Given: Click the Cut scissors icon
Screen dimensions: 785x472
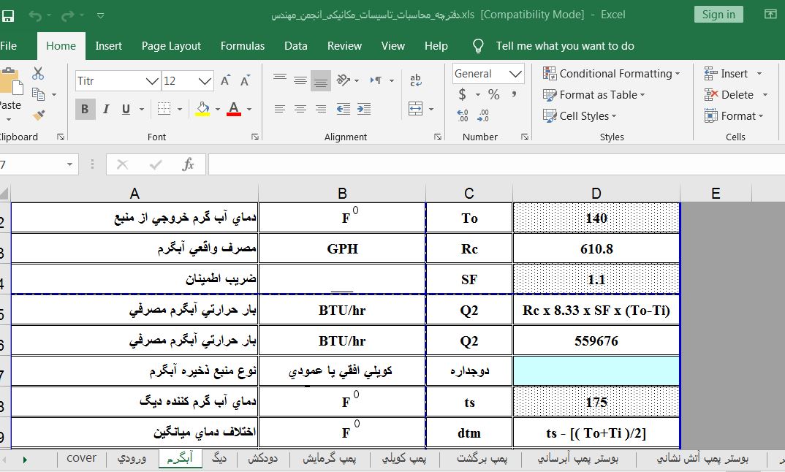Looking at the screenshot, I should pos(38,73).
